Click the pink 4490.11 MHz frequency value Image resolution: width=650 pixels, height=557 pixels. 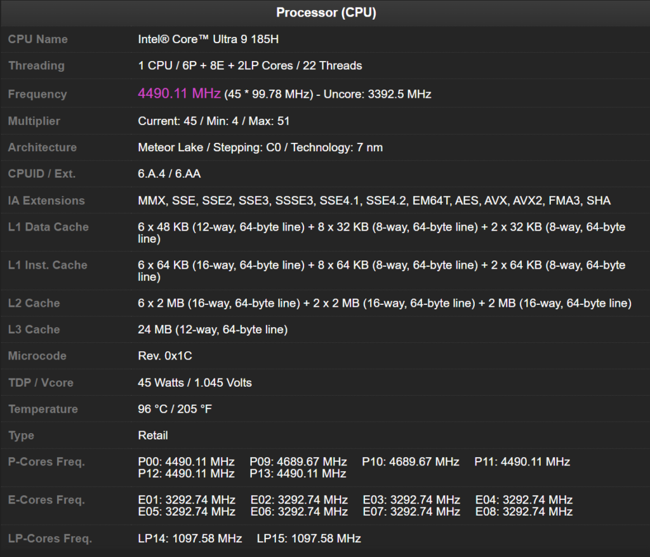(x=179, y=94)
